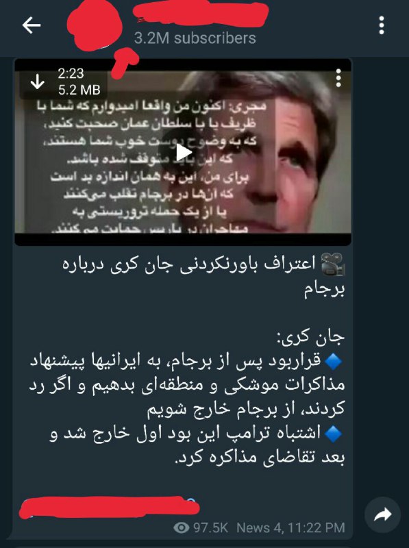Tap the 2:23 video duration badge
Screen dimensions: 409x548
(71, 73)
